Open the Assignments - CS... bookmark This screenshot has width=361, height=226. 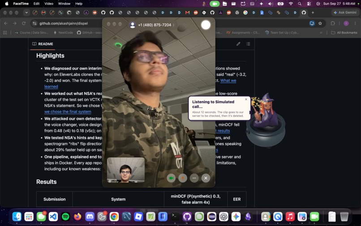[243, 33]
